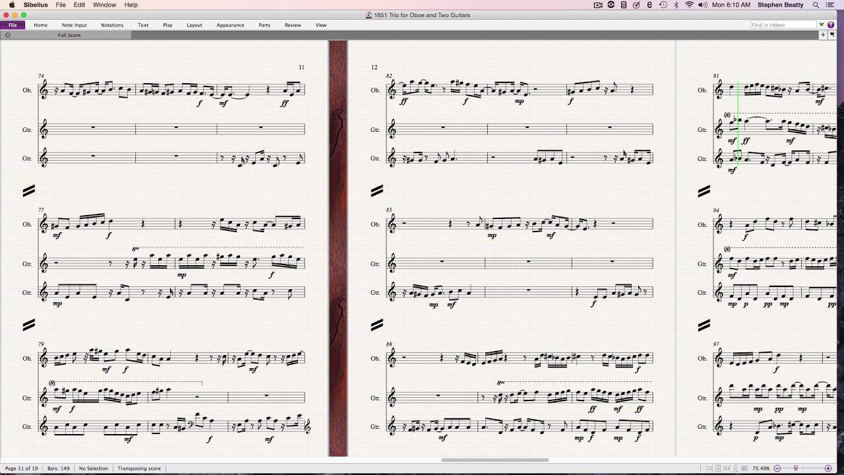Click the page number 11 on the score

pyautogui.click(x=301, y=67)
